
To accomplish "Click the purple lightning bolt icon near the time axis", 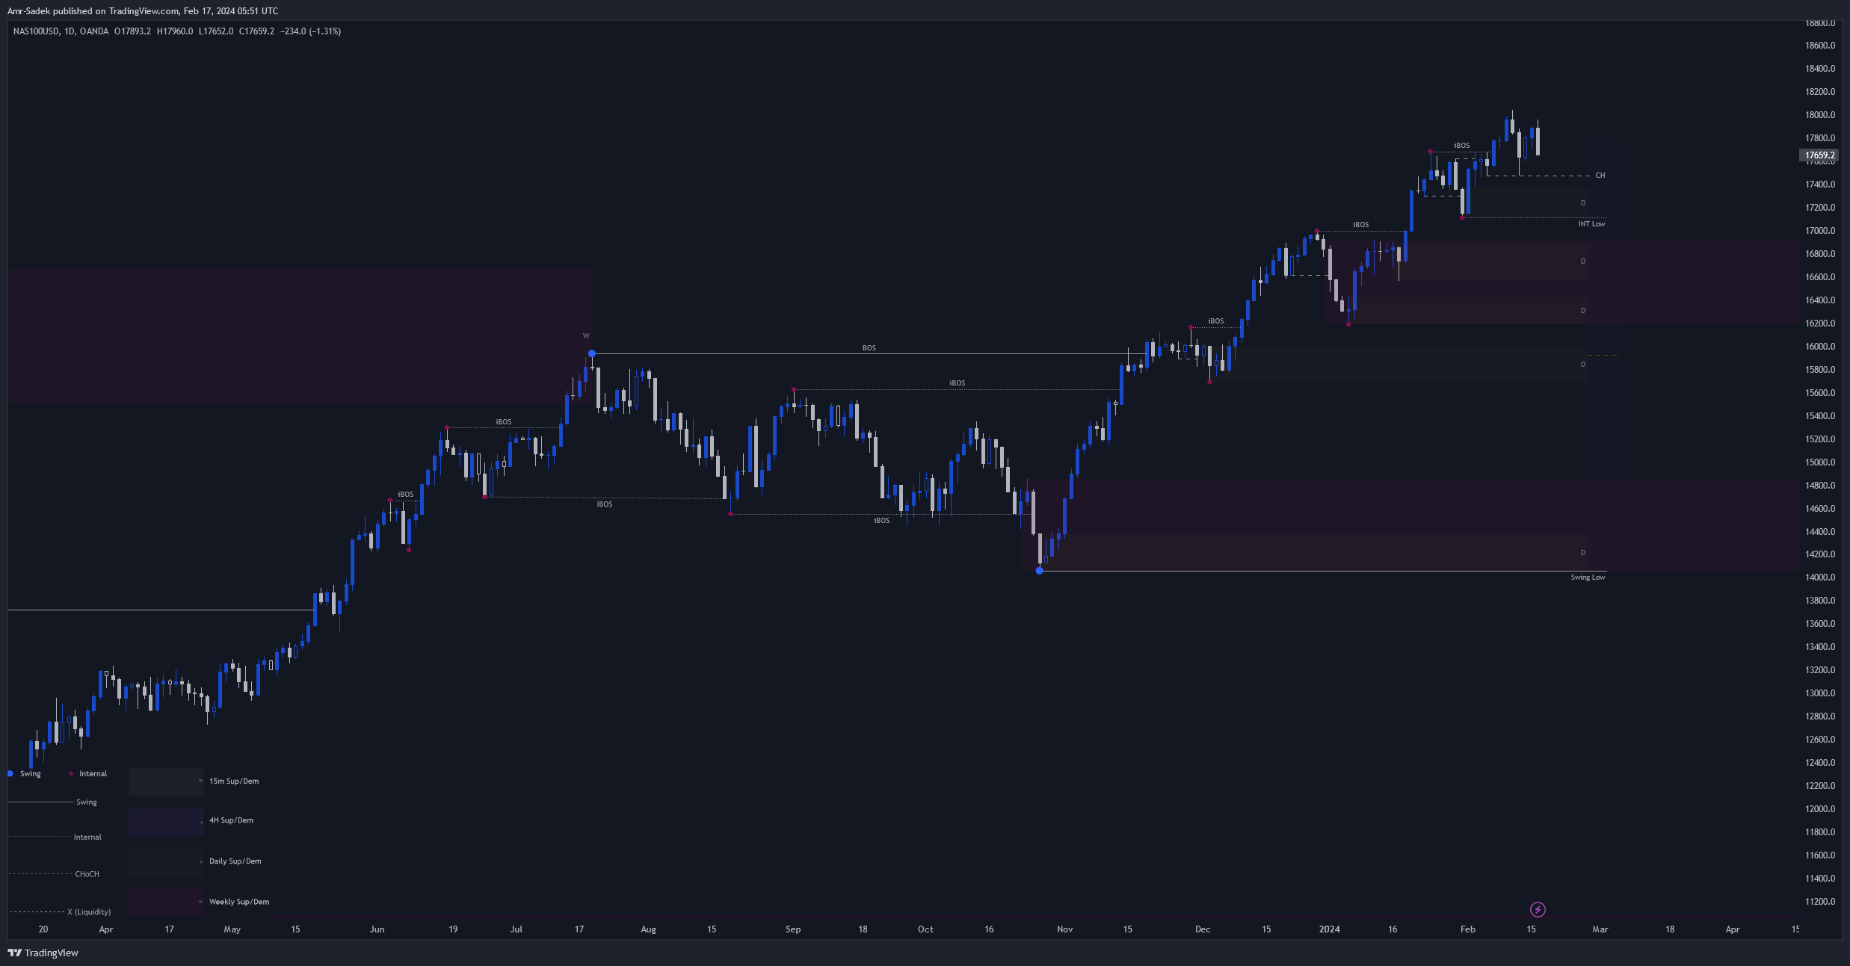I will coord(1538,909).
